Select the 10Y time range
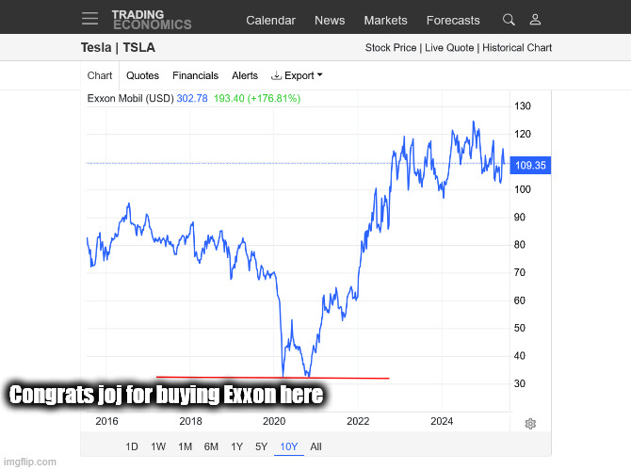631x470 pixels. [288, 446]
